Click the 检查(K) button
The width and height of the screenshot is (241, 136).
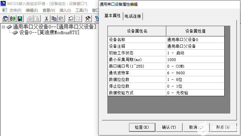(x=142, y=127)
